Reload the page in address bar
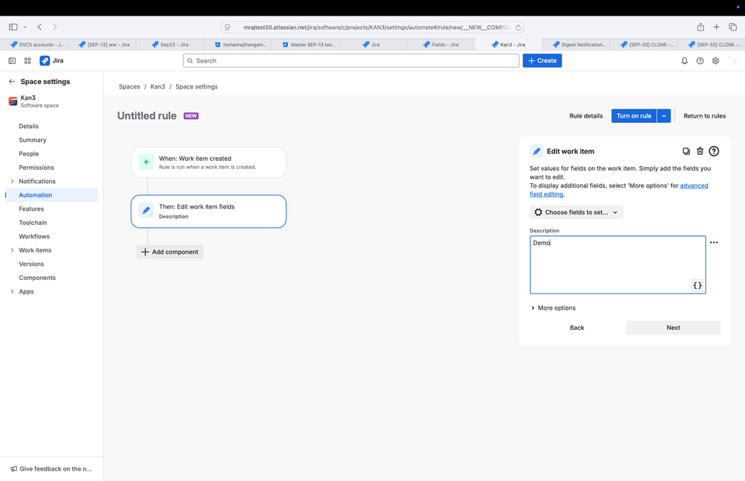745x481 pixels. (518, 28)
